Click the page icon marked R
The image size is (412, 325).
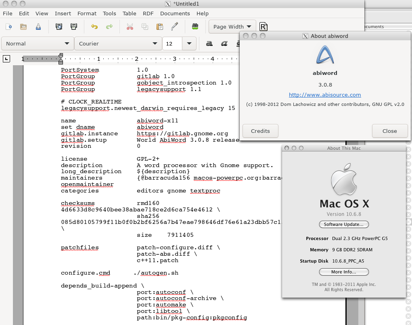263,27
